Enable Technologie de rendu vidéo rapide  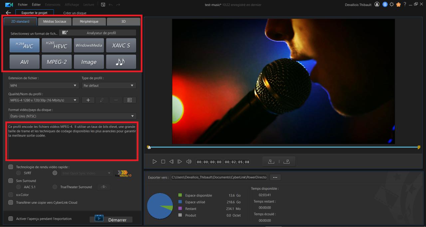[x=11, y=167]
